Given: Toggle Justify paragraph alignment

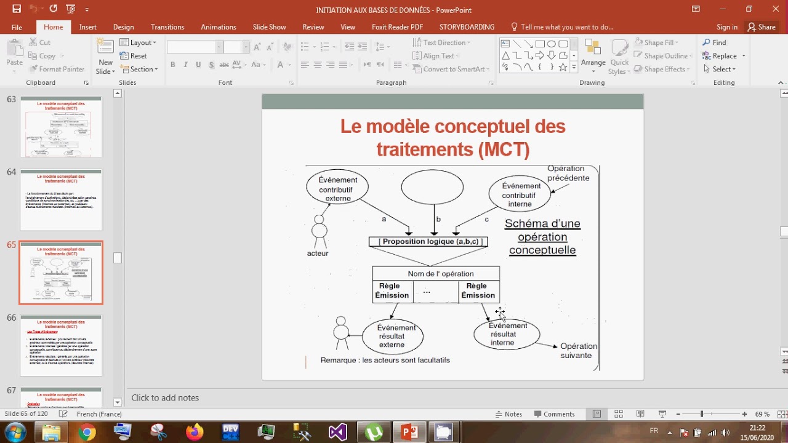Looking at the screenshot, I should [344, 65].
